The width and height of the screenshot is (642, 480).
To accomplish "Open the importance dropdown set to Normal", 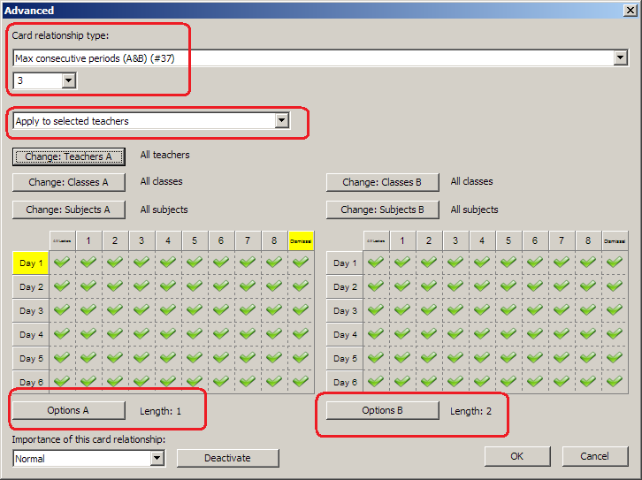I will (x=157, y=458).
